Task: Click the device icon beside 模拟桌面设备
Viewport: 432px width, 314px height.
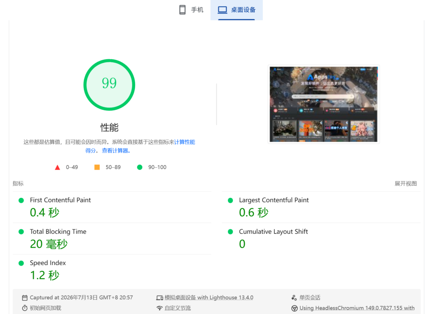Action: 160,298
